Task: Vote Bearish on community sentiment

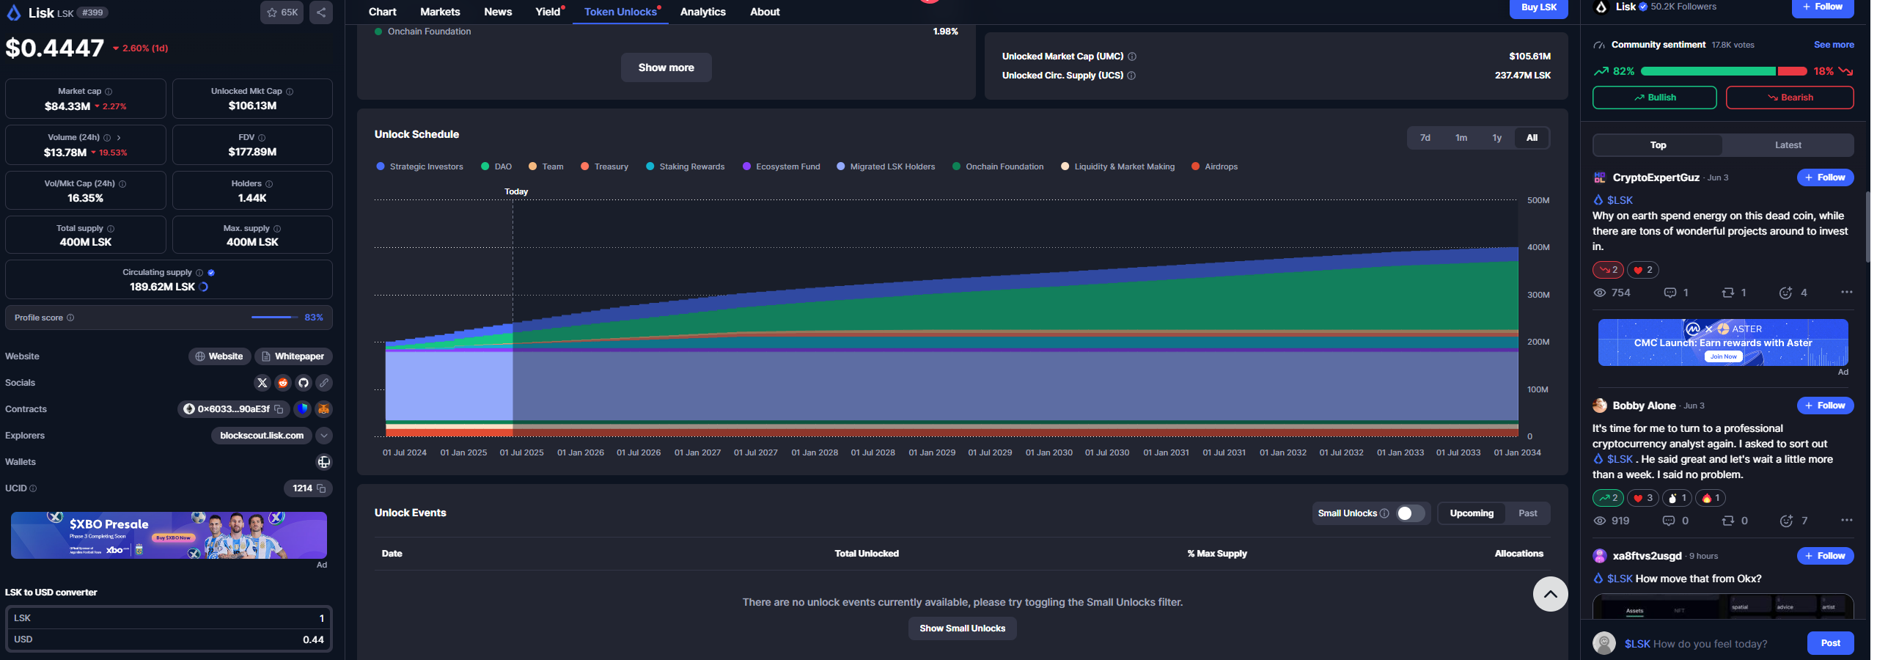Action: pyautogui.click(x=1790, y=98)
